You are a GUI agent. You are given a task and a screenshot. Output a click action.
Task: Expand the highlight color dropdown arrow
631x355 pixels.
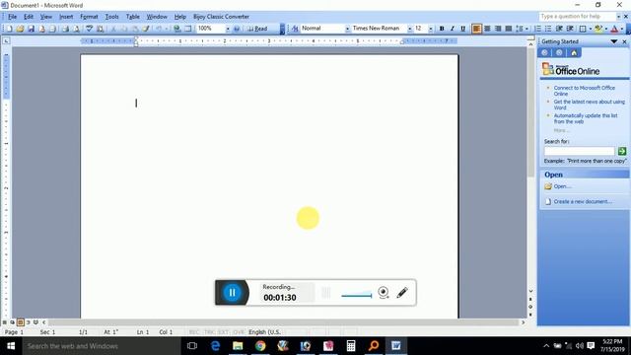click(x=606, y=29)
